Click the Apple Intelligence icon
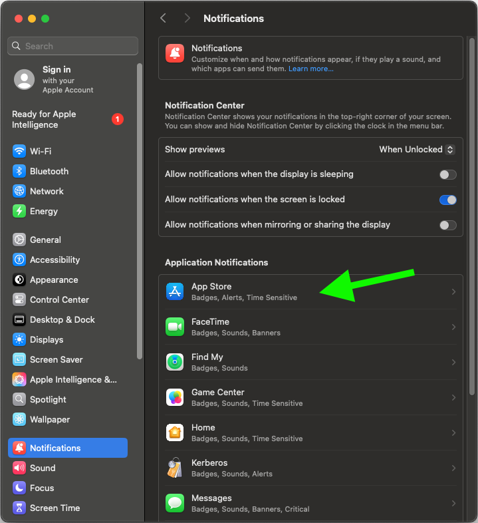This screenshot has height=523, width=478. 19,379
